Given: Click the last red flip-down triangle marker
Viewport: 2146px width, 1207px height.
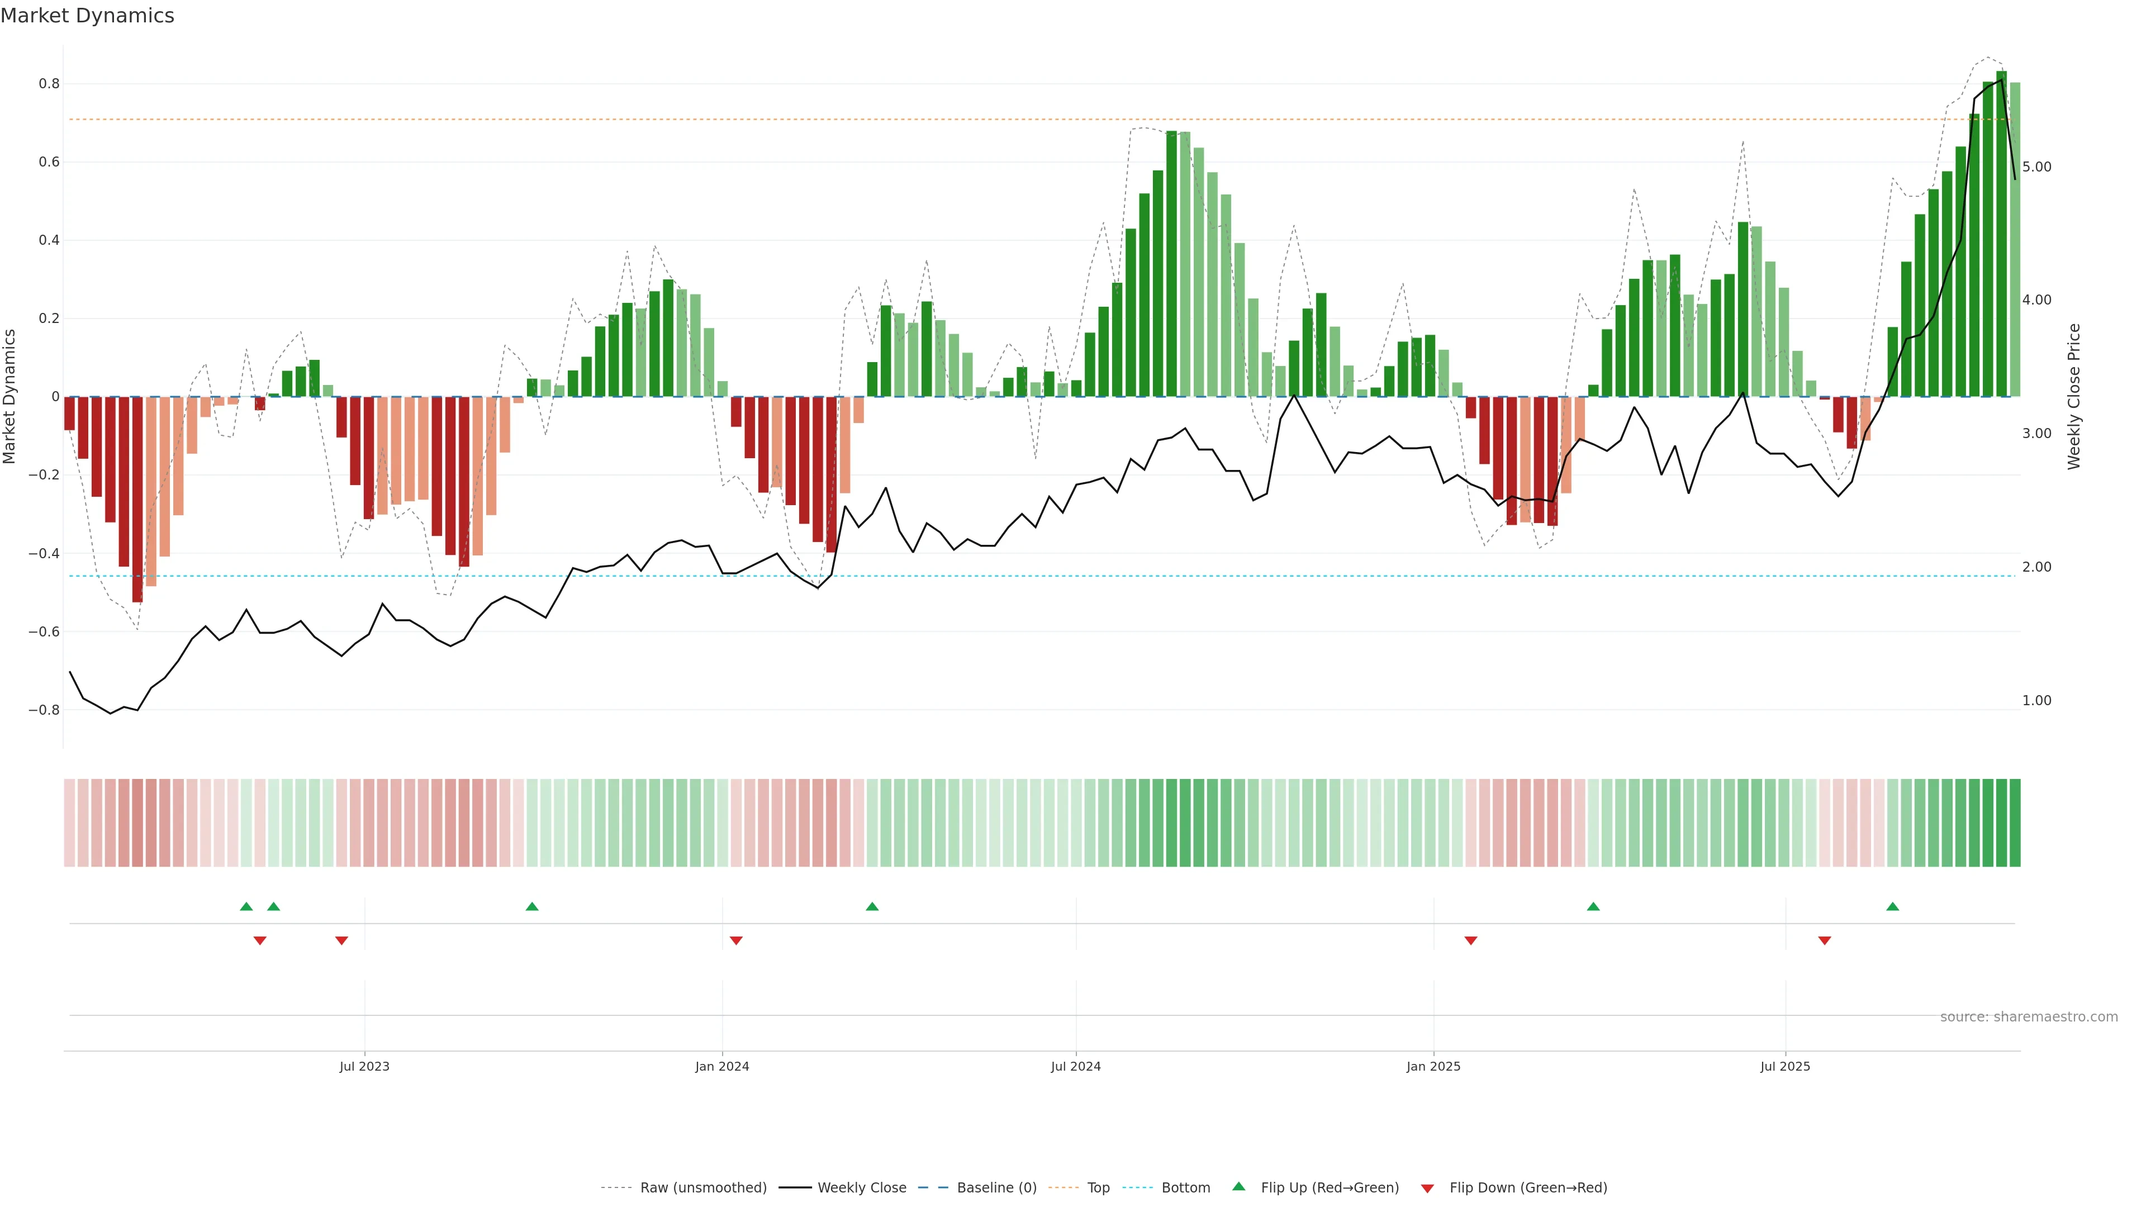Looking at the screenshot, I should 1825,940.
